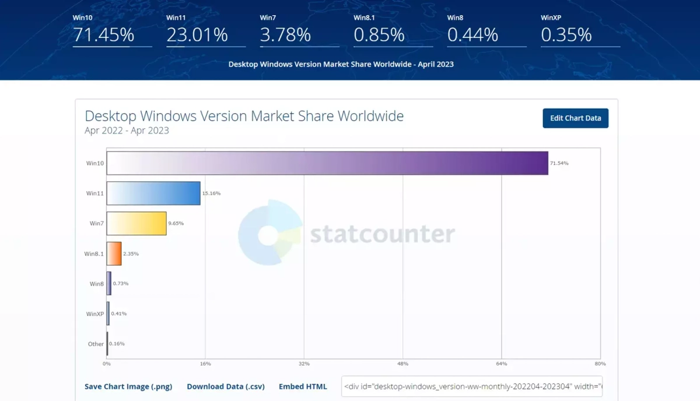Click the small Win8 bar

click(x=109, y=283)
